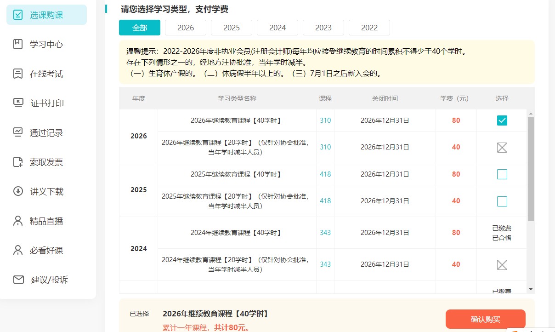Check the 2025年继续教育课程【20学时】checkbox

click(x=502, y=201)
